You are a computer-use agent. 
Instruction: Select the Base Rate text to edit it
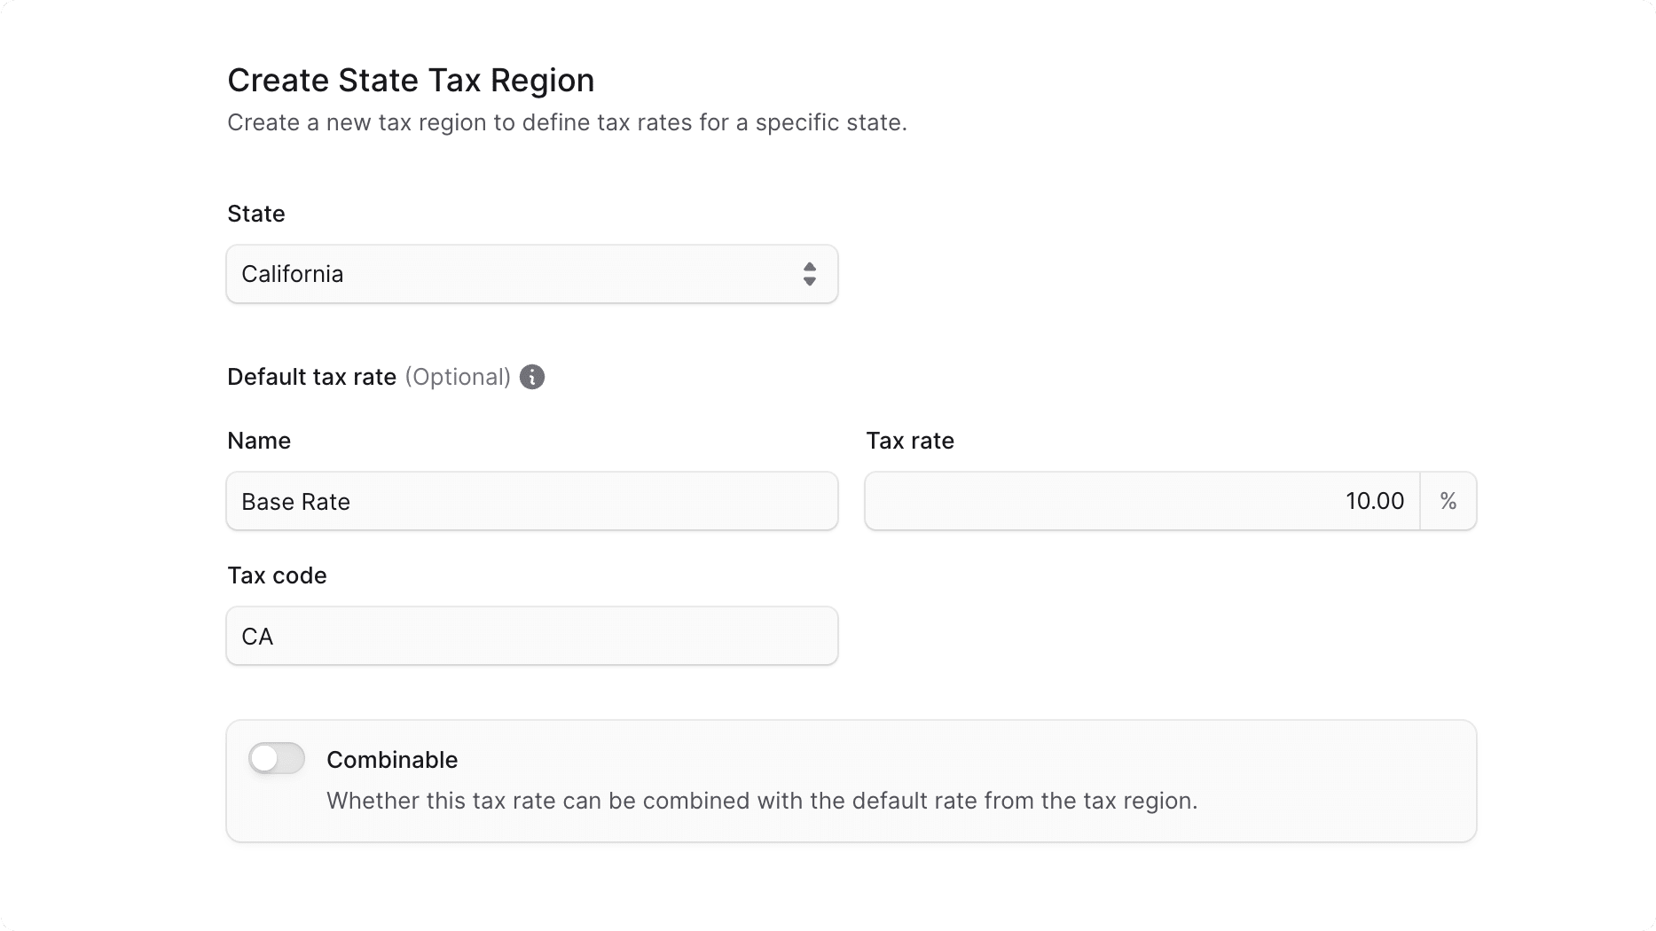[x=294, y=501]
